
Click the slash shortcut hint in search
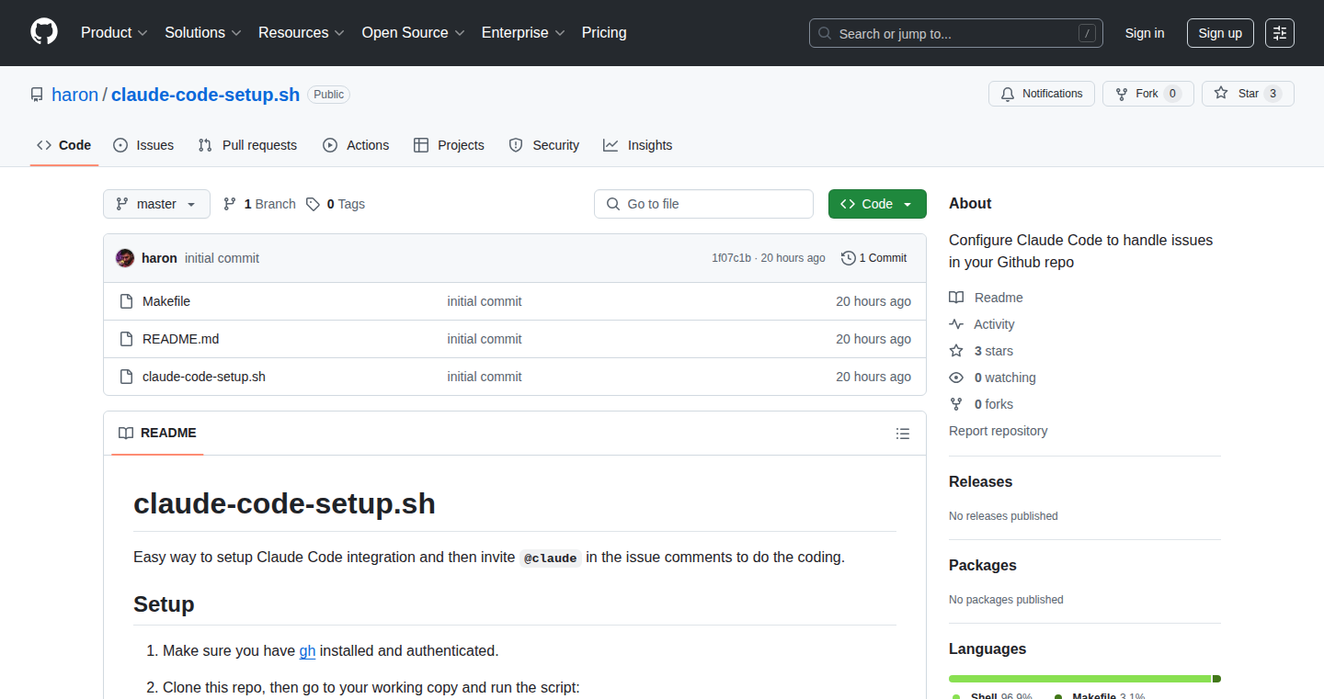point(1087,34)
